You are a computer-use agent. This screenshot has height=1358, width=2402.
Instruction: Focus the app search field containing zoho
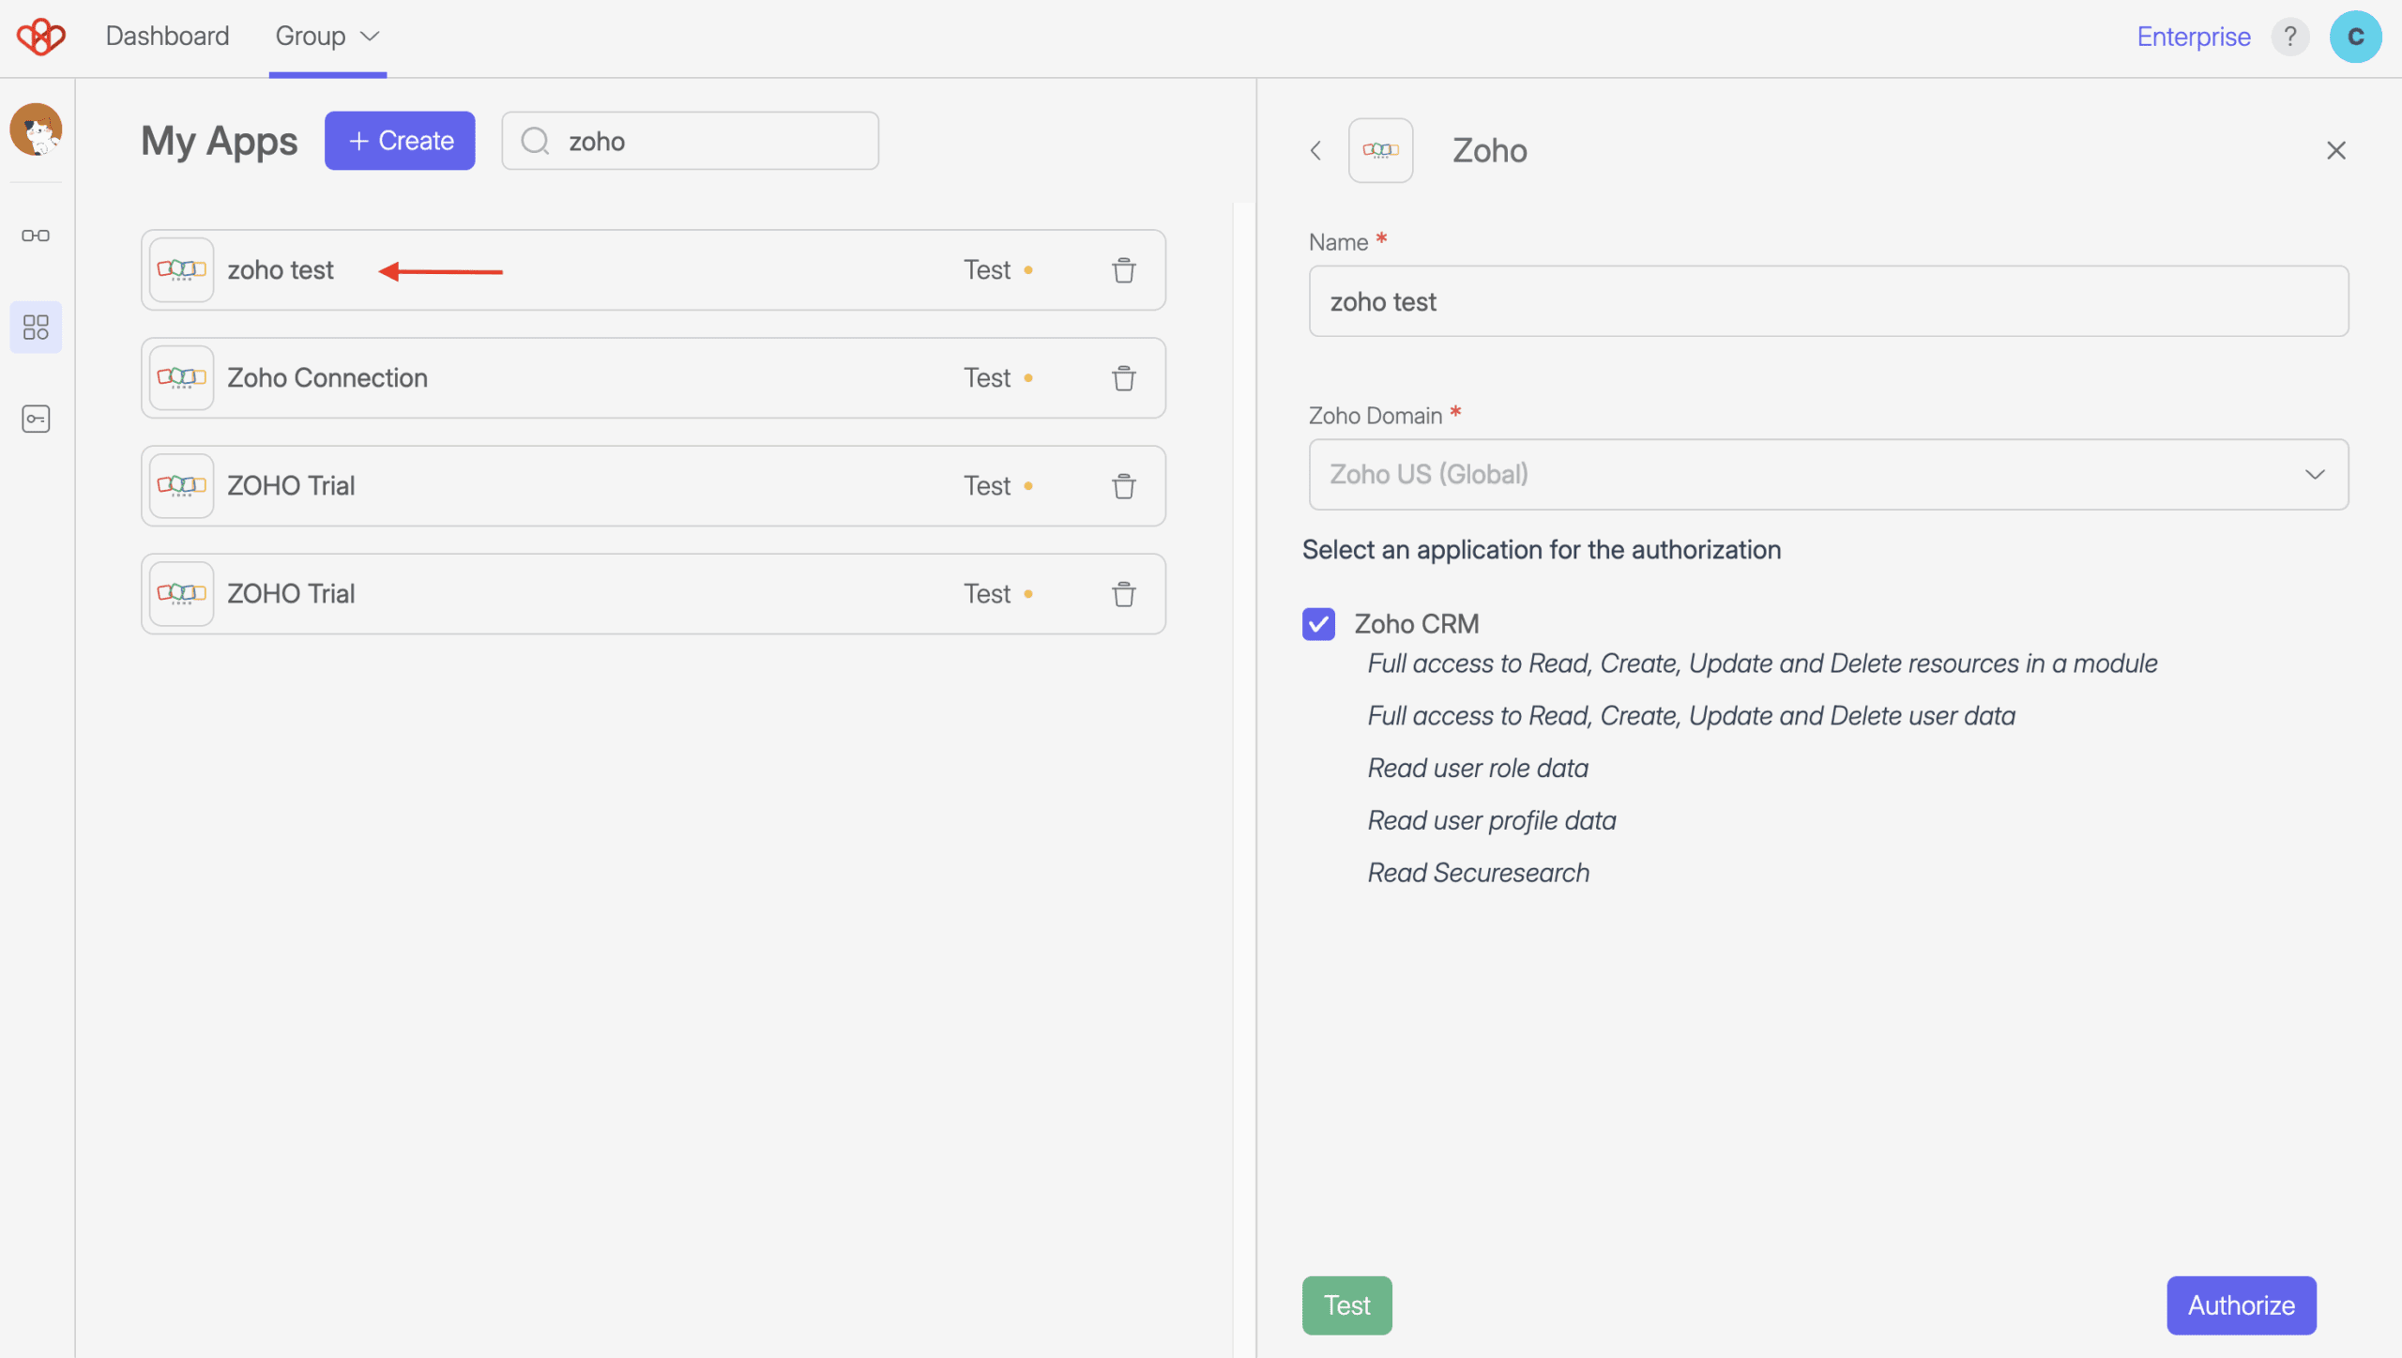click(691, 141)
